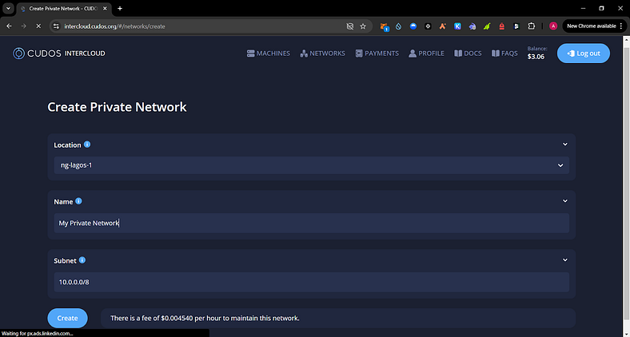Screen dimensions: 630x337
Task: Click the My Private Network name field
Action: (x=311, y=223)
